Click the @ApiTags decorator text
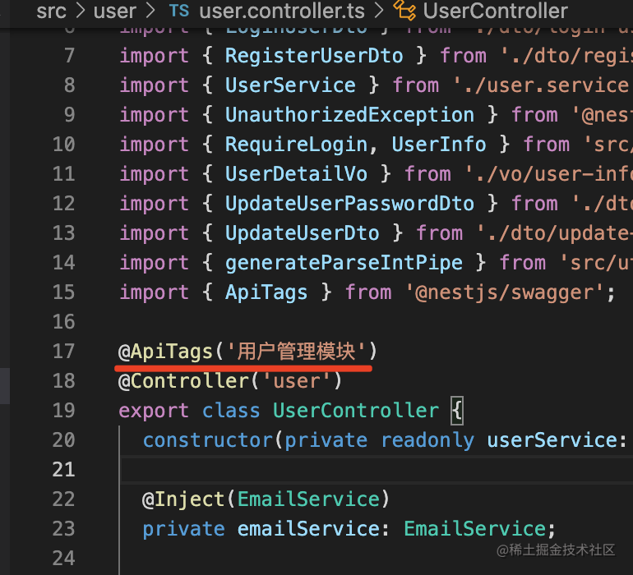 point(165,352)
